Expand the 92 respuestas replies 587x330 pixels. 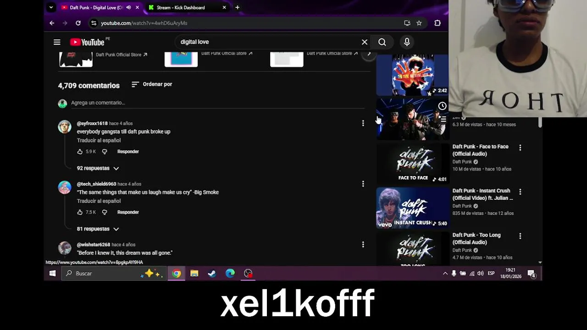pos(98,168)
